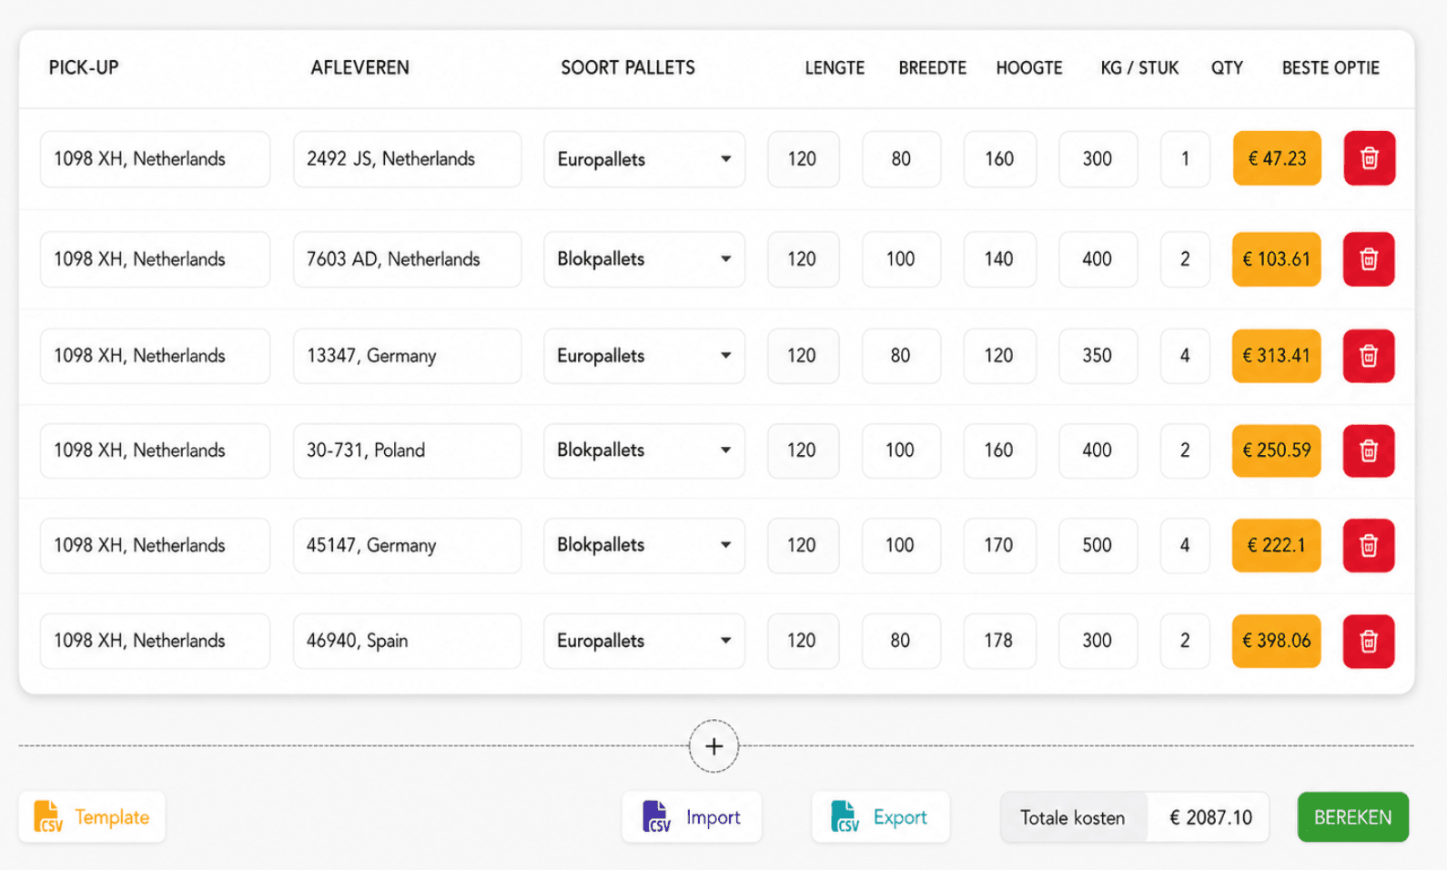Edit delivery address 13347, Germany

pyautogui.click(x=408, y=356)
